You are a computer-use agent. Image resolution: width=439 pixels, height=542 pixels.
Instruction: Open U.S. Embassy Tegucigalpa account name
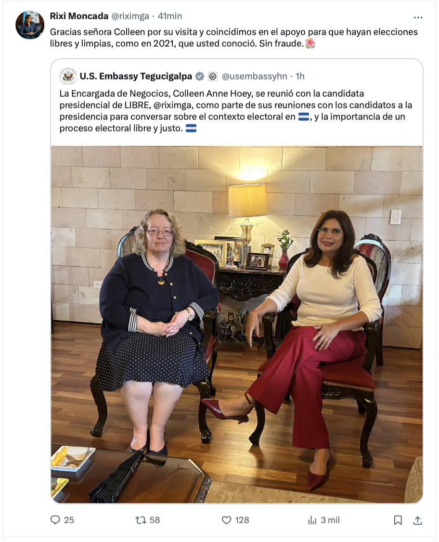tap(136, 76)
